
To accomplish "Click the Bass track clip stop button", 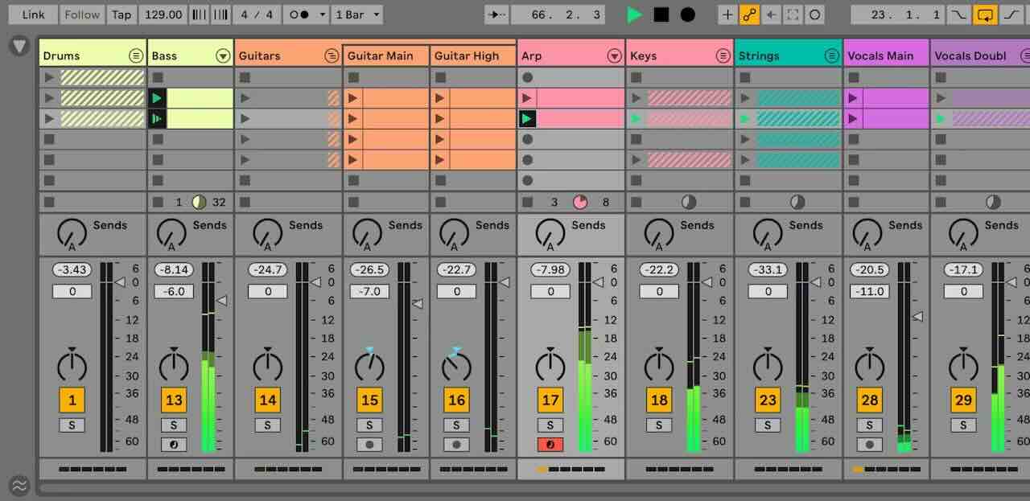I will [x=158, y=202].
